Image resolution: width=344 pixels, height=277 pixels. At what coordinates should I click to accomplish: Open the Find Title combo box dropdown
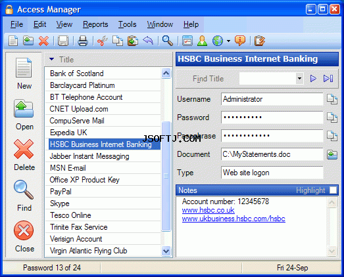pos(299,78)
